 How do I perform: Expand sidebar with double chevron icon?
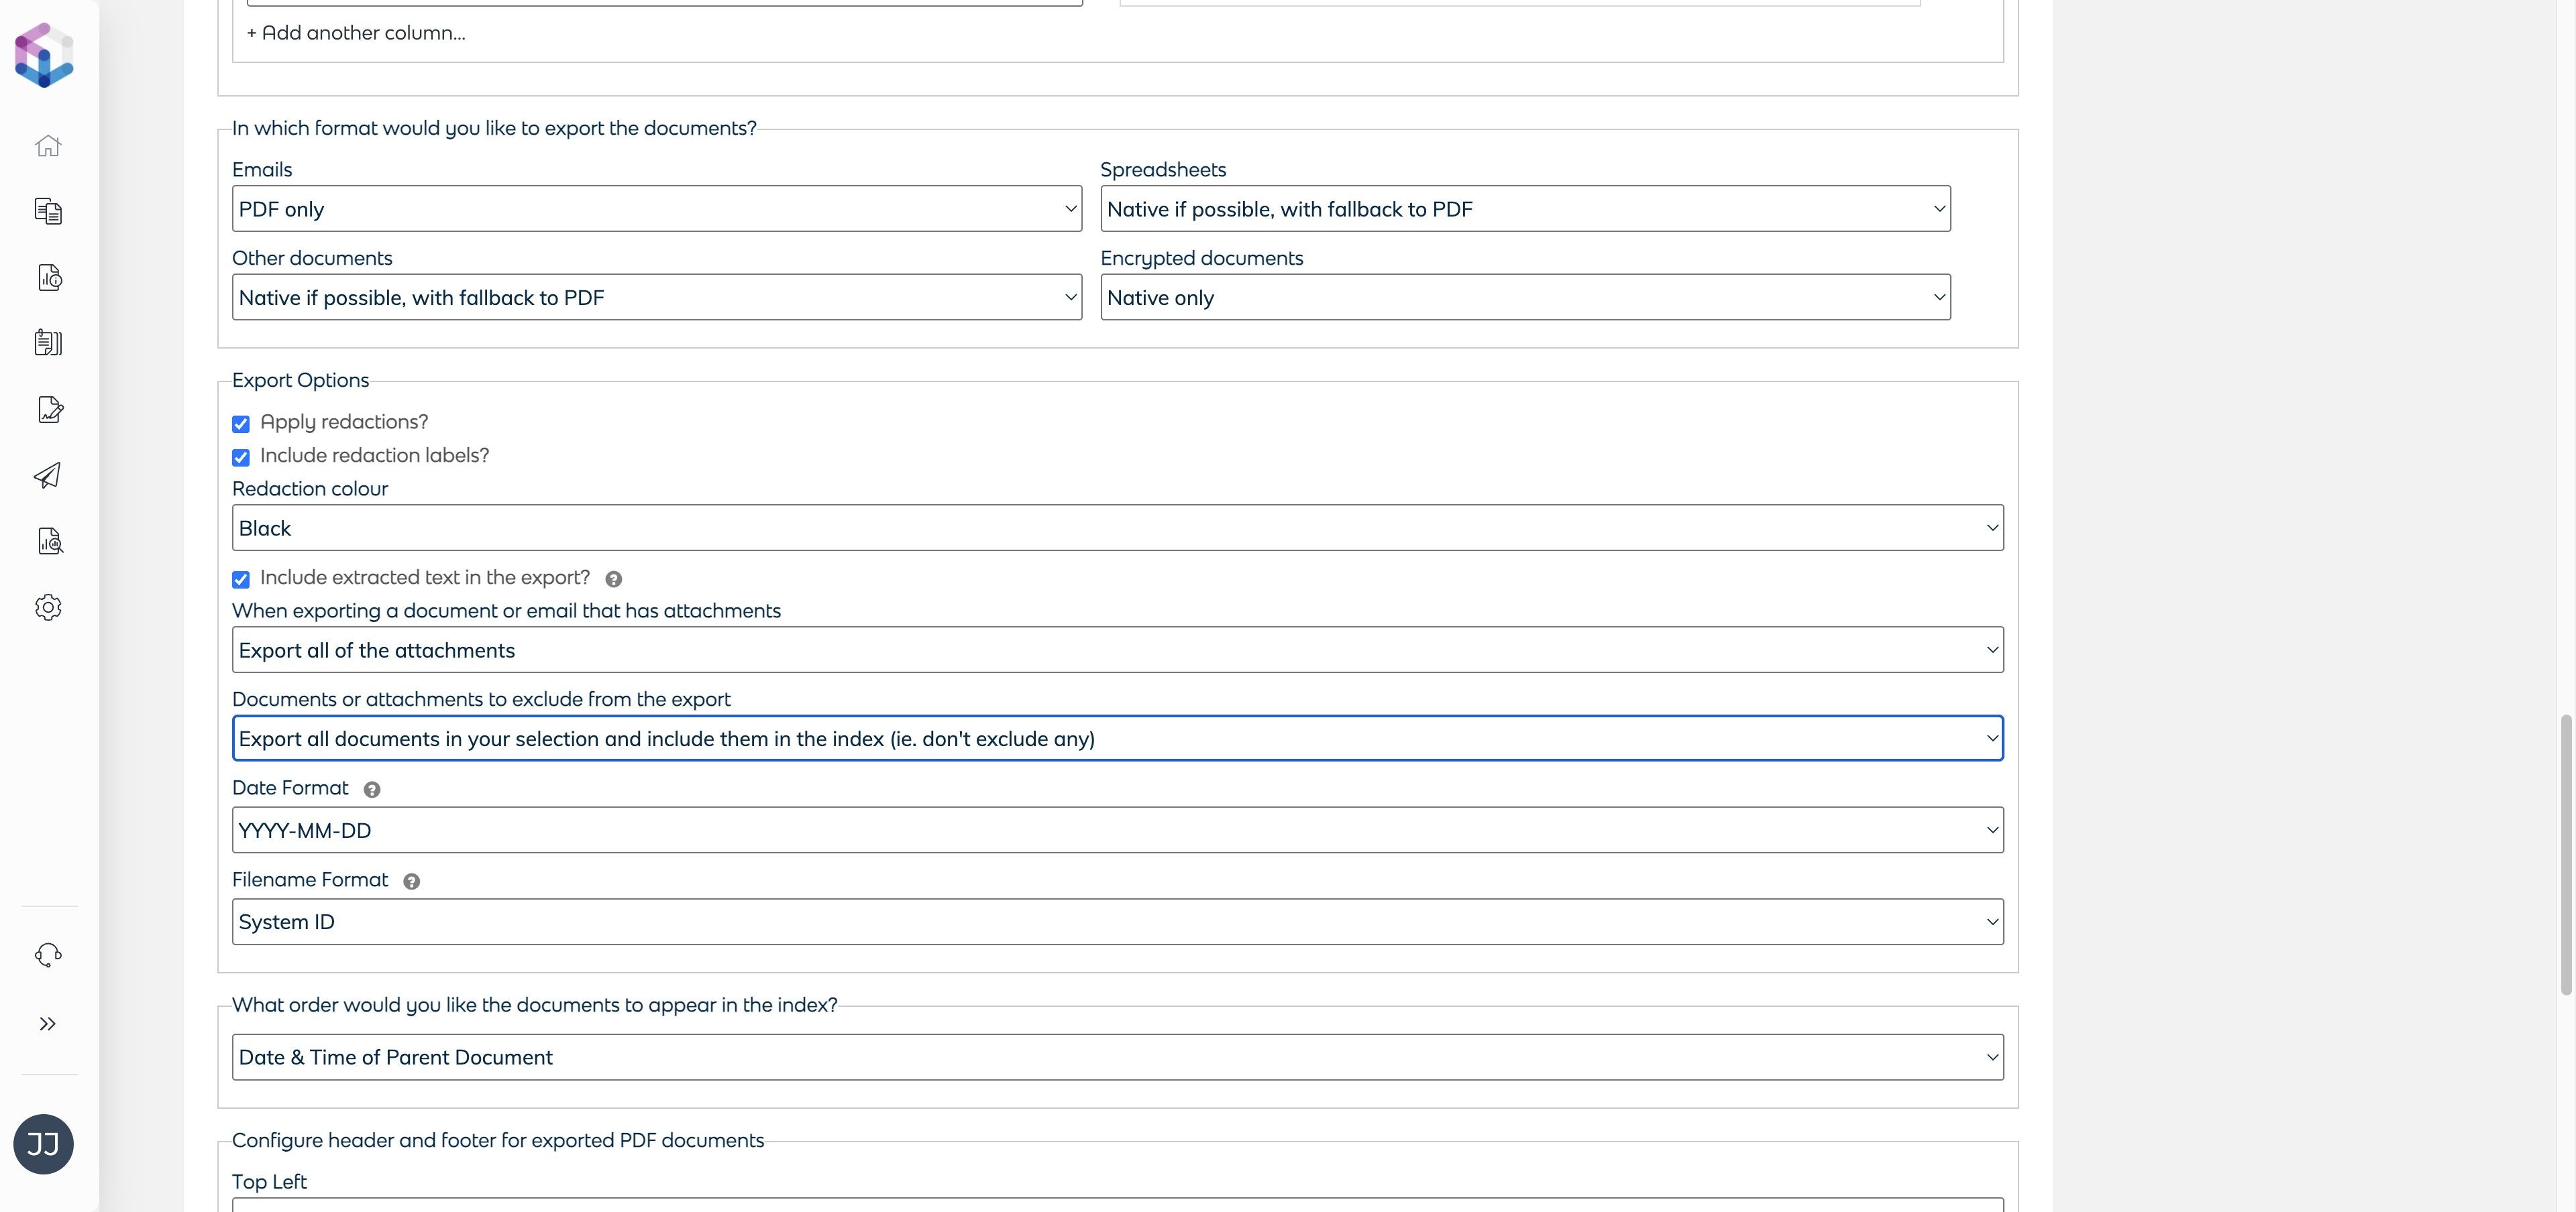[x=48, y=1024]
